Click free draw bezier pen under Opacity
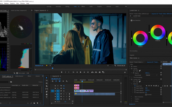Screen dimensions: 172x107 [140, 71]
